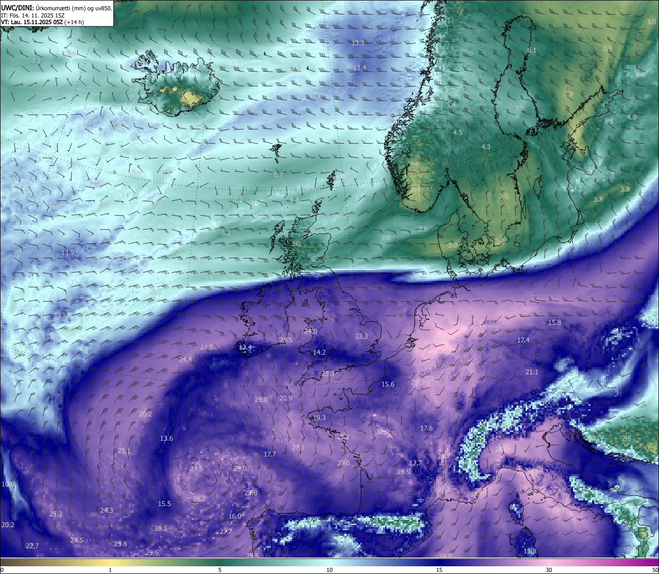Viewport: 659px width, 574px height.
Task: Click the 24.3 map value
Action: 107,511
